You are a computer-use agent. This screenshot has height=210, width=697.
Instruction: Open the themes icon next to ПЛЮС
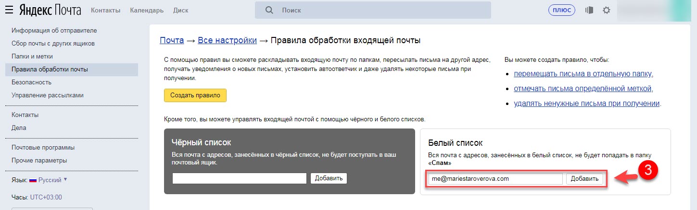click(x=589, y=10)
